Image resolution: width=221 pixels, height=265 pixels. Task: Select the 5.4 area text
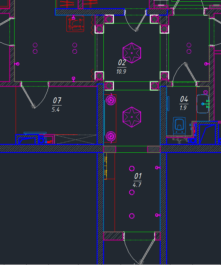pos(56,110)
